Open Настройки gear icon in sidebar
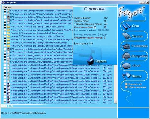This screenshot has width=150, height=119. tap(126, 56)
